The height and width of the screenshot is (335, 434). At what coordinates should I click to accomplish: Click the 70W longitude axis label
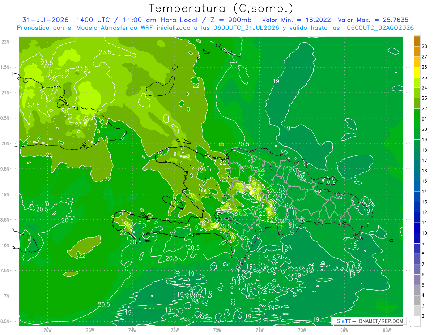point(302,330)
